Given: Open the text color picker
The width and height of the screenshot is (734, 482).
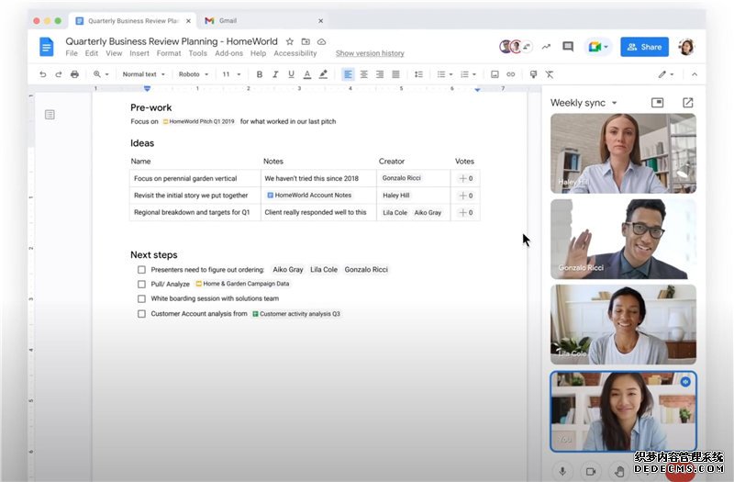Looking at the screenshot, I should [x=307, y=74].
